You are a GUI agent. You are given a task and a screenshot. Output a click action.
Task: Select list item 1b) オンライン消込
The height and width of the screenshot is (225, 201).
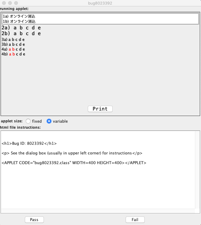19,22
